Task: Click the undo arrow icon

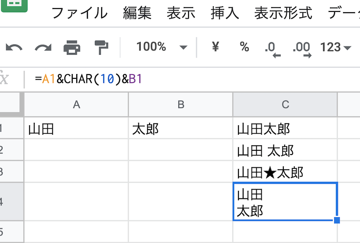Action: (14, 47)
